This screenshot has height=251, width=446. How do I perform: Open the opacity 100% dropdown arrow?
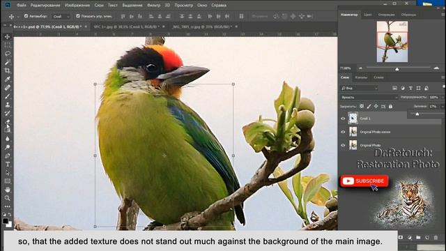pos(443,98)
